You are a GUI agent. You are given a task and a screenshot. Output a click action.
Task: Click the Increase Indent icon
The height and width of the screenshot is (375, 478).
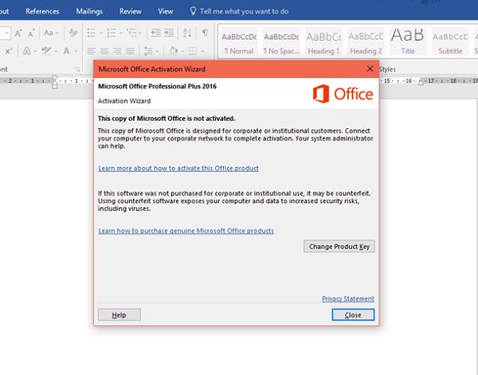click(x=169, y=33)
